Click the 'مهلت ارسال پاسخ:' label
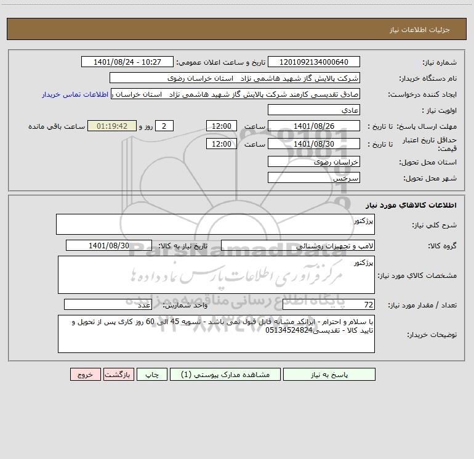Image resolution: width=474 pixels, height=459 pixels. [x=427, y=126]
